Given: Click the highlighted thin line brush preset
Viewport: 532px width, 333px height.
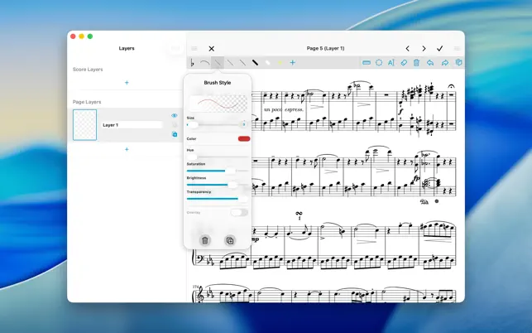Looking at the screenshot, I should [x=218, y=63].
